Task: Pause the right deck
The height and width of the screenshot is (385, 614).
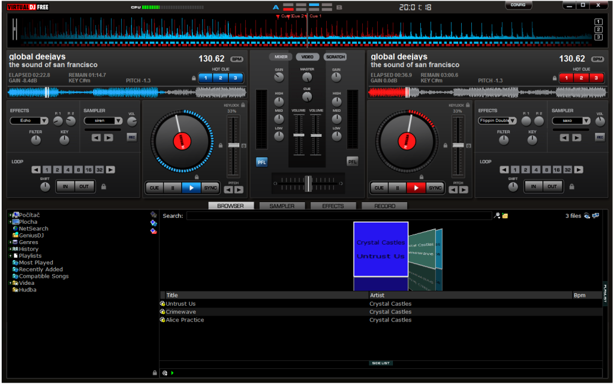Action: (x=398, y=188)
